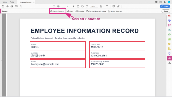Open the yellow Comment tool in sidebar
Screen dimensions: 172x97
(x=169, y=44)
